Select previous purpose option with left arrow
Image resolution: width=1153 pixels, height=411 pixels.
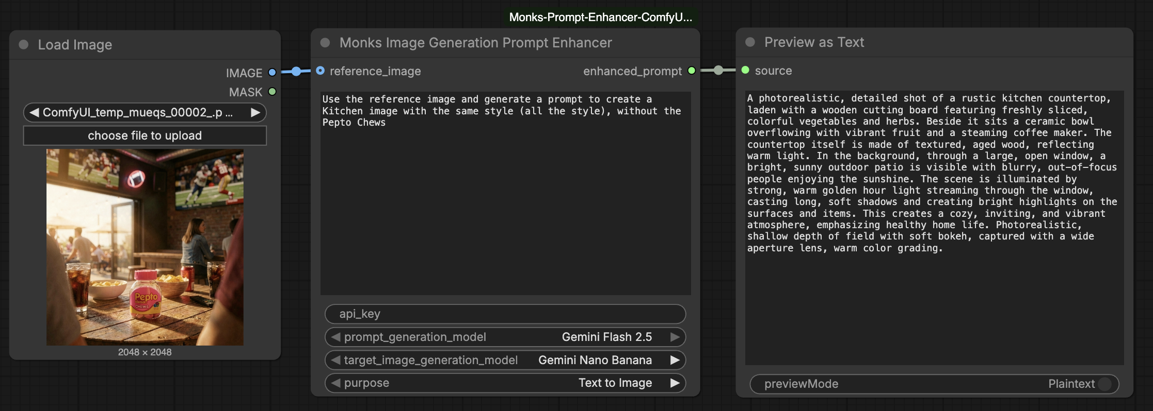[336, 383]
